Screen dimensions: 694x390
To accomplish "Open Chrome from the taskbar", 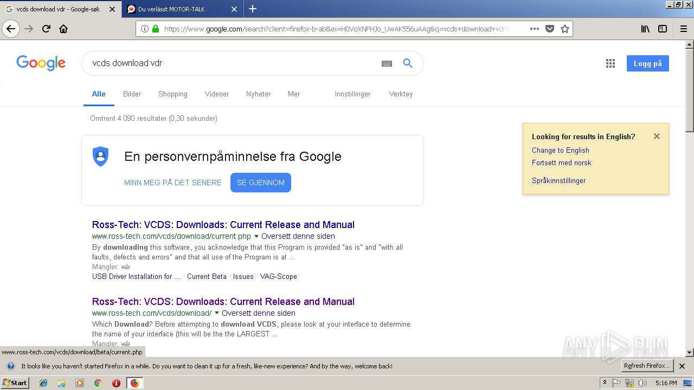I will point(98,383).
